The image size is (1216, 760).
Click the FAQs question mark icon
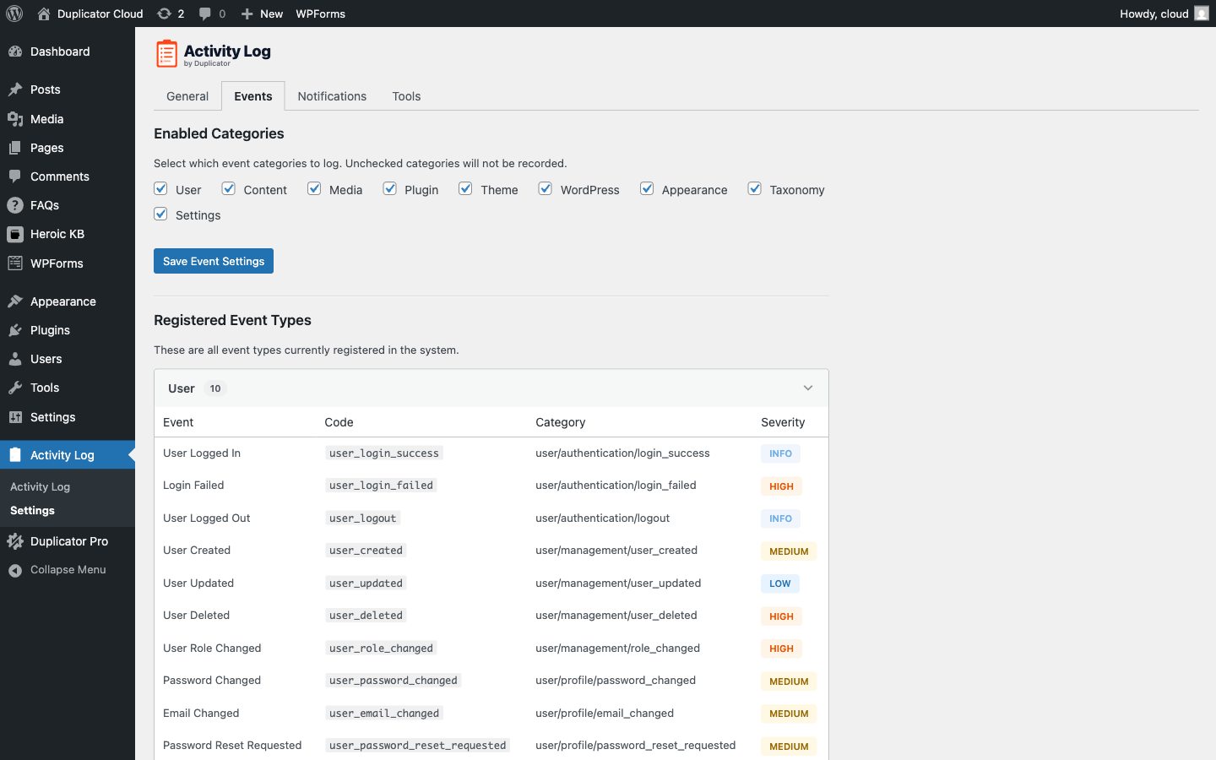pos(15,205)
